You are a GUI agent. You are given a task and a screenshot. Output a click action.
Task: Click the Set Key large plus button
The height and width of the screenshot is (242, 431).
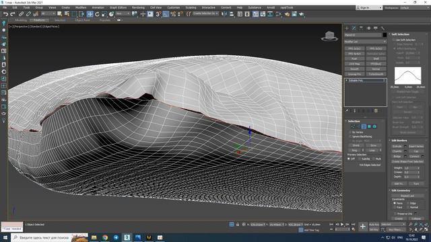point(363,227)
